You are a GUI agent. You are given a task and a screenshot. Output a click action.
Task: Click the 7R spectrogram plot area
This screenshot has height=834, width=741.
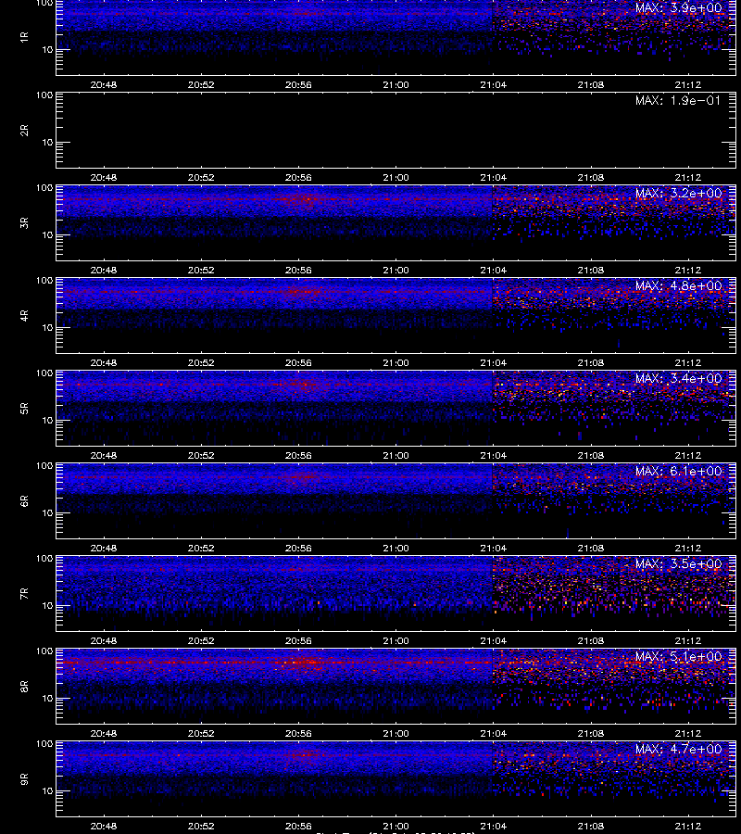[x=396, y=594]
